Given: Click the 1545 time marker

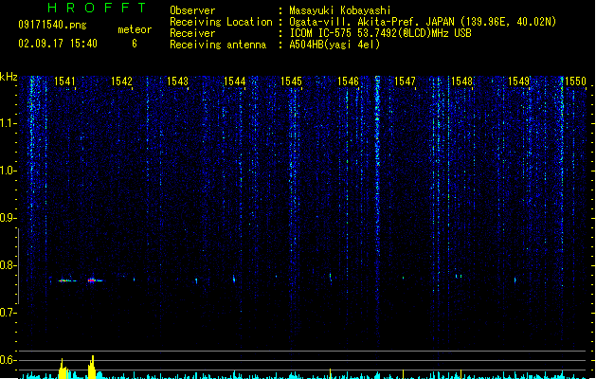Looking at the screenshot, I should pos(291,81).
